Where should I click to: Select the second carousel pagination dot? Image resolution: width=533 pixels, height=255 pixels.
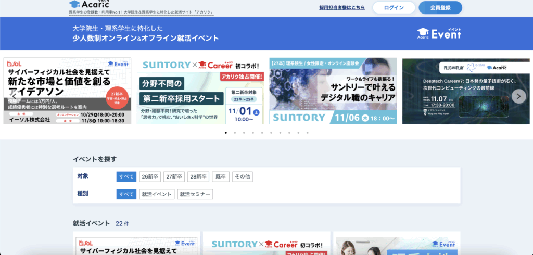point(235,133)
